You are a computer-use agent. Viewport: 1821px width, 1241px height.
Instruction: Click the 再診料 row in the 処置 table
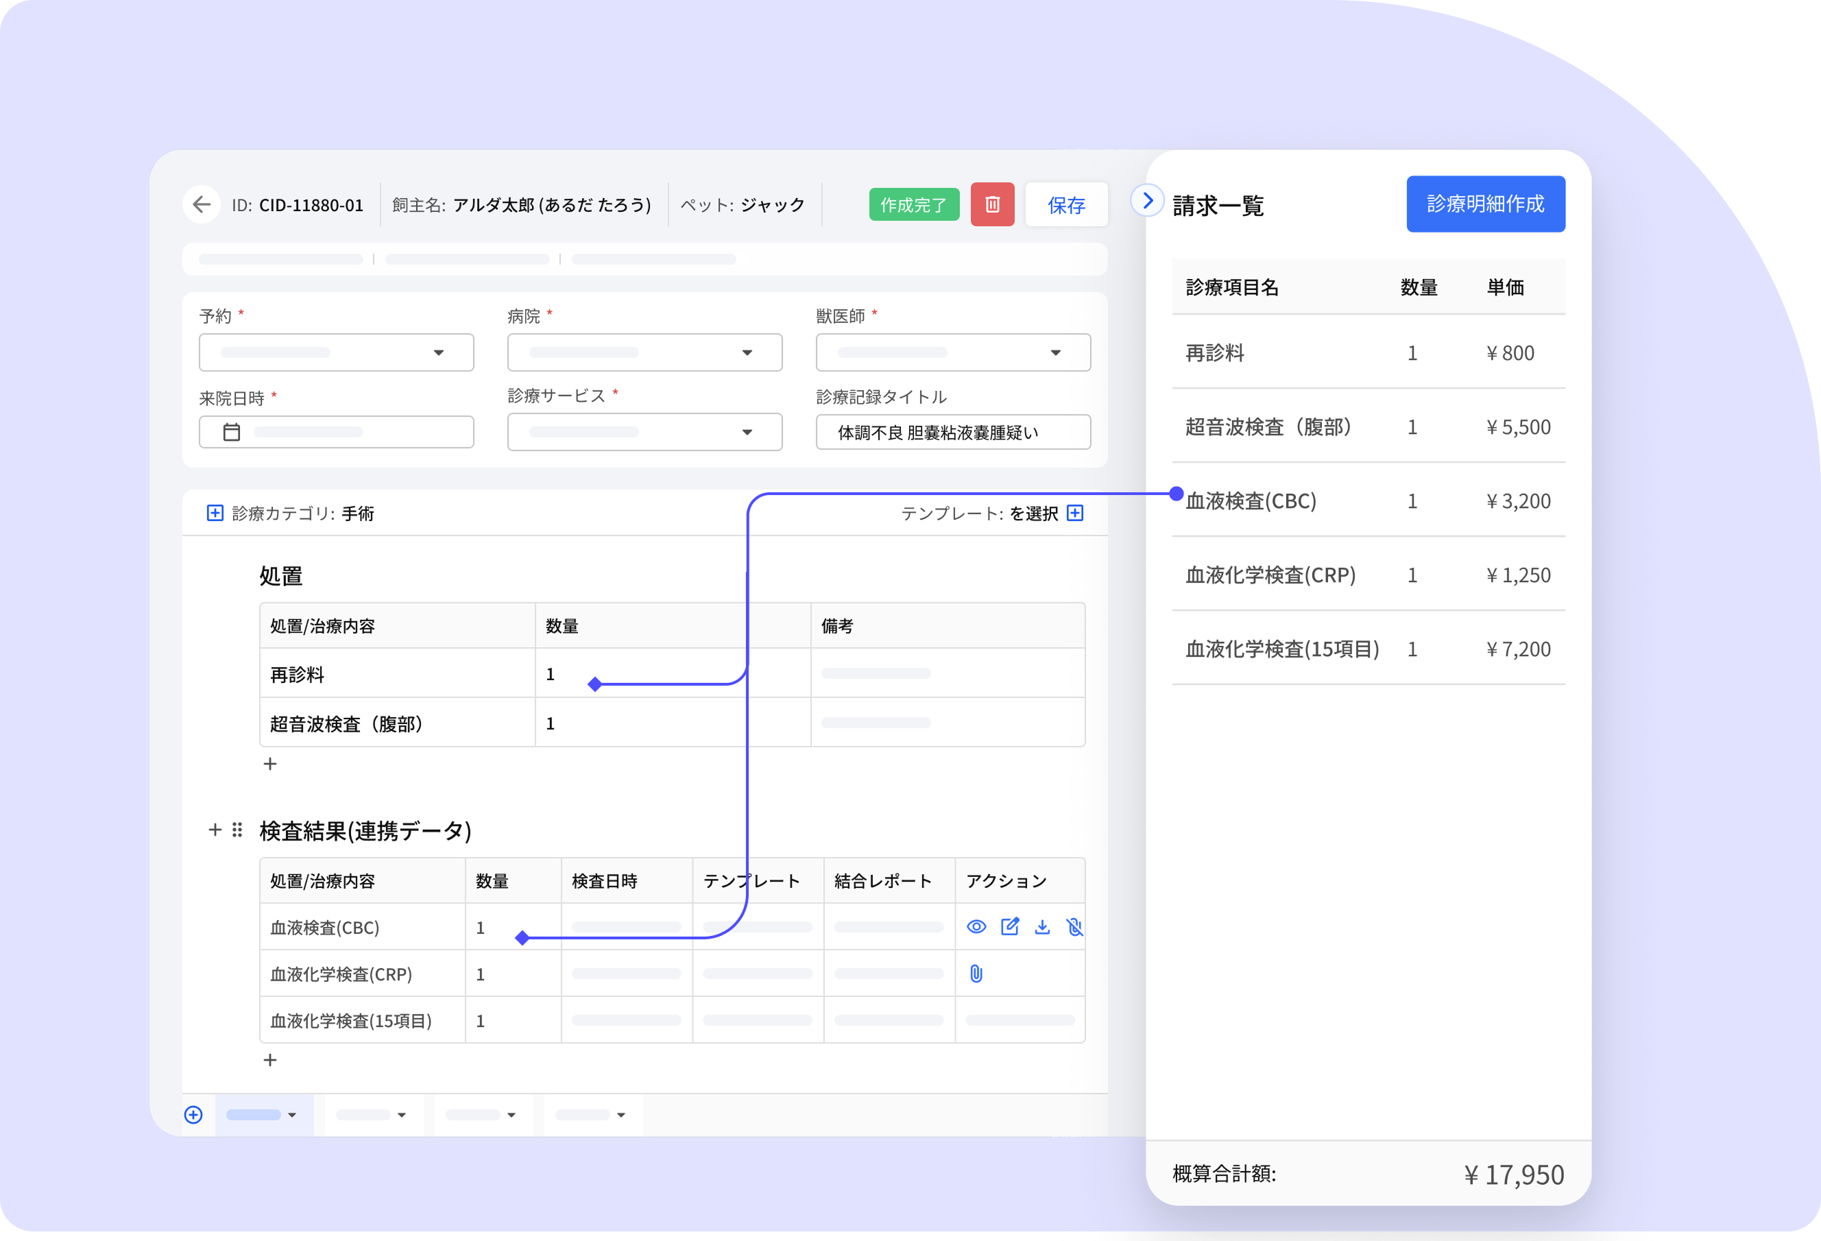673,673
